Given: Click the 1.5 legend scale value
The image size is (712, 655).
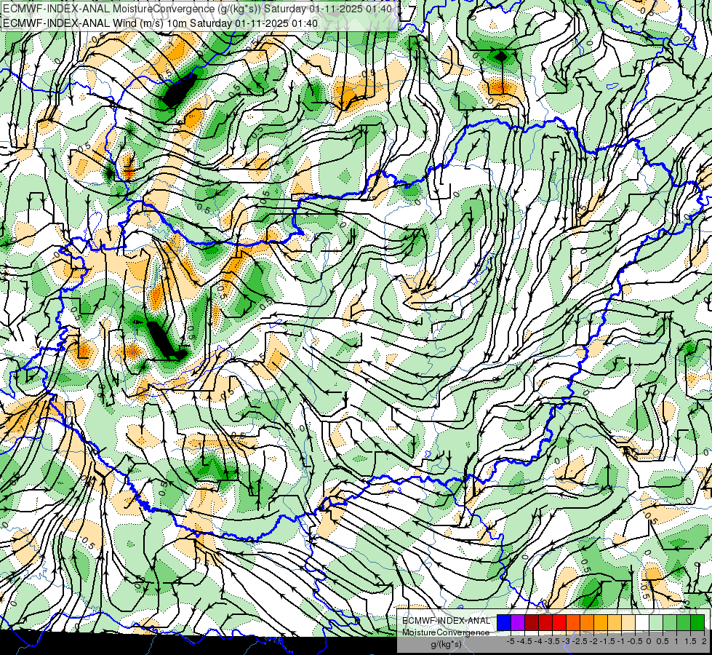Looking at the screenshot, I should 689,641.
